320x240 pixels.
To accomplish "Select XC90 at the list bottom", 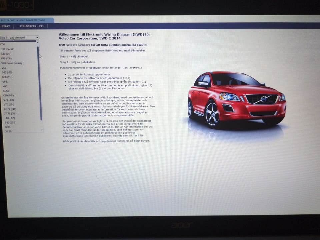I will point(8,131).
